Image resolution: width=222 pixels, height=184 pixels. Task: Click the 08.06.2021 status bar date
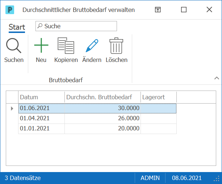point(187,178)
